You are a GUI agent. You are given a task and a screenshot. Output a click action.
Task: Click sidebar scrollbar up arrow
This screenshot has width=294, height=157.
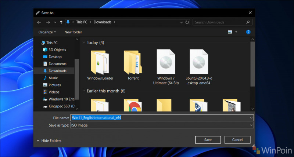(77, 40)
